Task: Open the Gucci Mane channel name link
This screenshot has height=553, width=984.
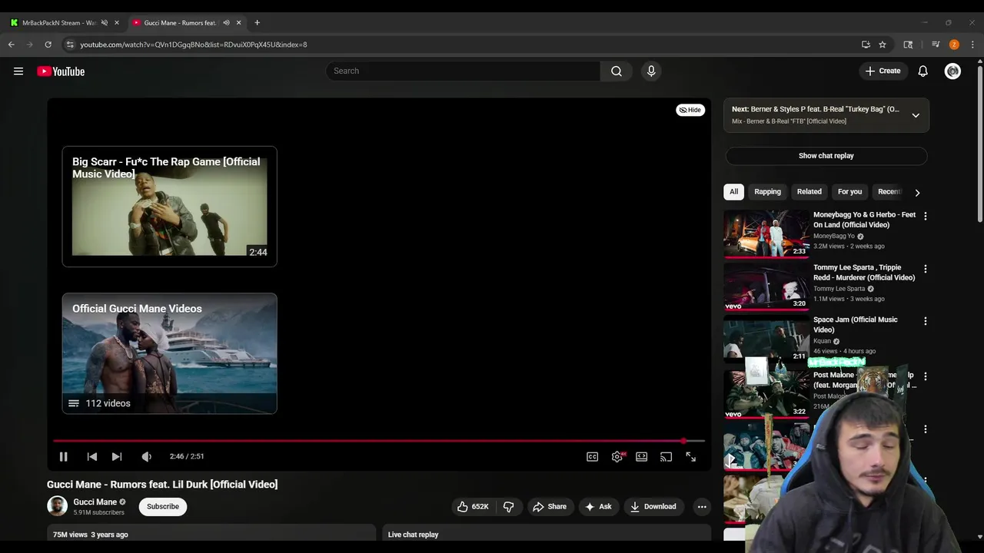Action: click(x=95, y=502)
